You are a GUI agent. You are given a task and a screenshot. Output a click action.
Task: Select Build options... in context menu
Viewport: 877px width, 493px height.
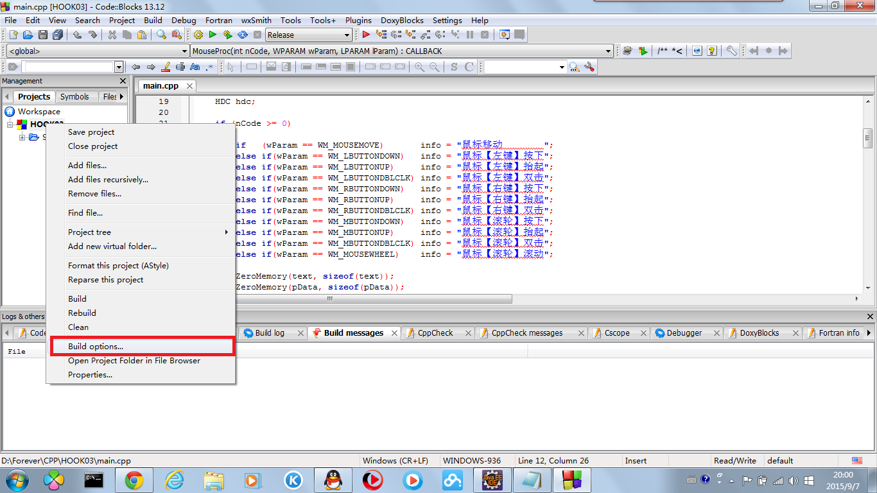pos(141,346)
